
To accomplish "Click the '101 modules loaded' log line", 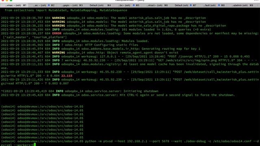I will click(x=106, y=30).
